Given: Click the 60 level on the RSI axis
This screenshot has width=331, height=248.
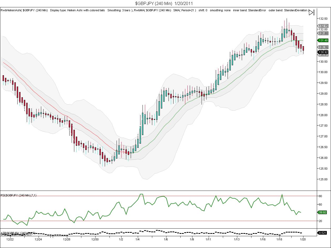Looking at the screenshot, I should (320, 204).
